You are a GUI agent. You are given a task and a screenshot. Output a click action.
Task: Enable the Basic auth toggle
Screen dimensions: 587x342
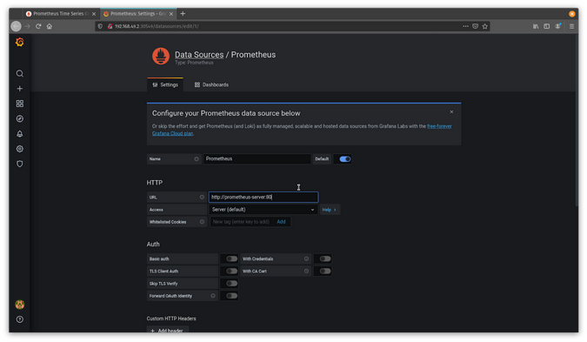[x=231, y=258]
